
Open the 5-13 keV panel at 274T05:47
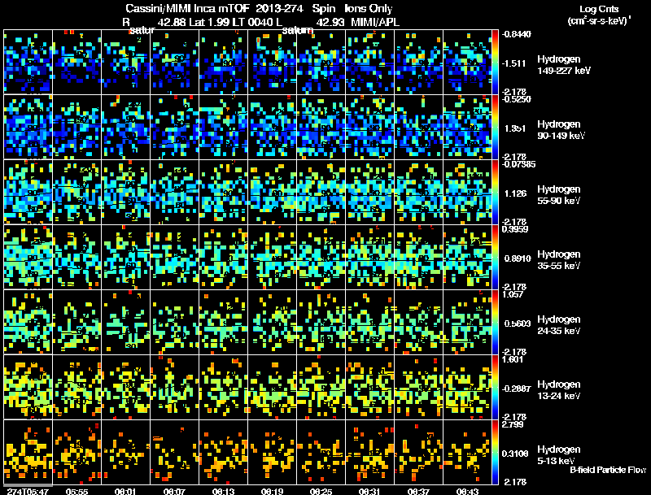pos(28,453)
